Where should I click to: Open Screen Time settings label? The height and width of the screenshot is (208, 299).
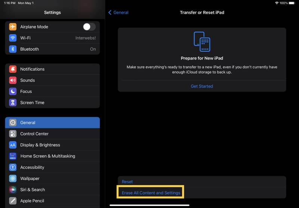pos(32,103)
